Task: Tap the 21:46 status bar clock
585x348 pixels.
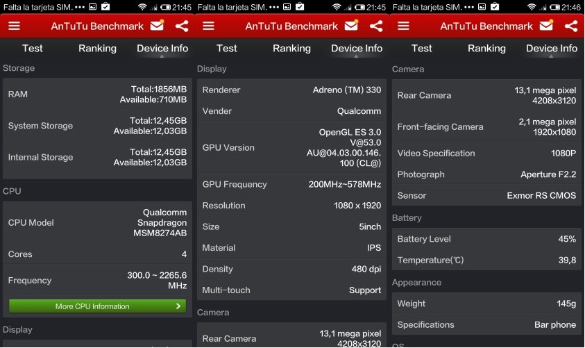Action: tap(570, 7)
